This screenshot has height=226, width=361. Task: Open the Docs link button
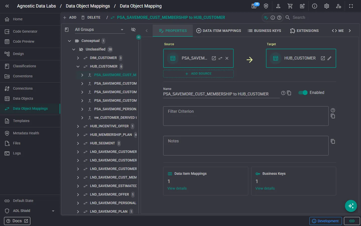click(17, 221)
